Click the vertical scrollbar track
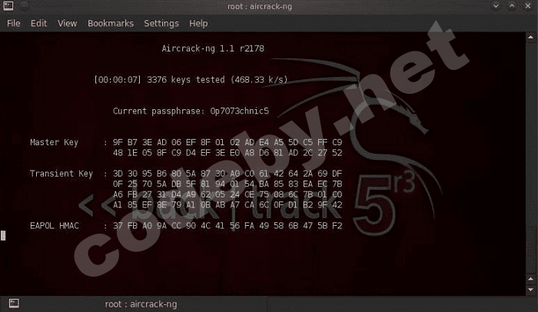 530,158
